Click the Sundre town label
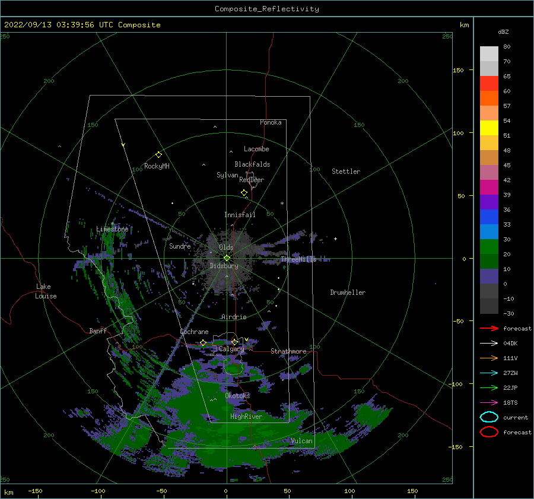 [180, 246]
